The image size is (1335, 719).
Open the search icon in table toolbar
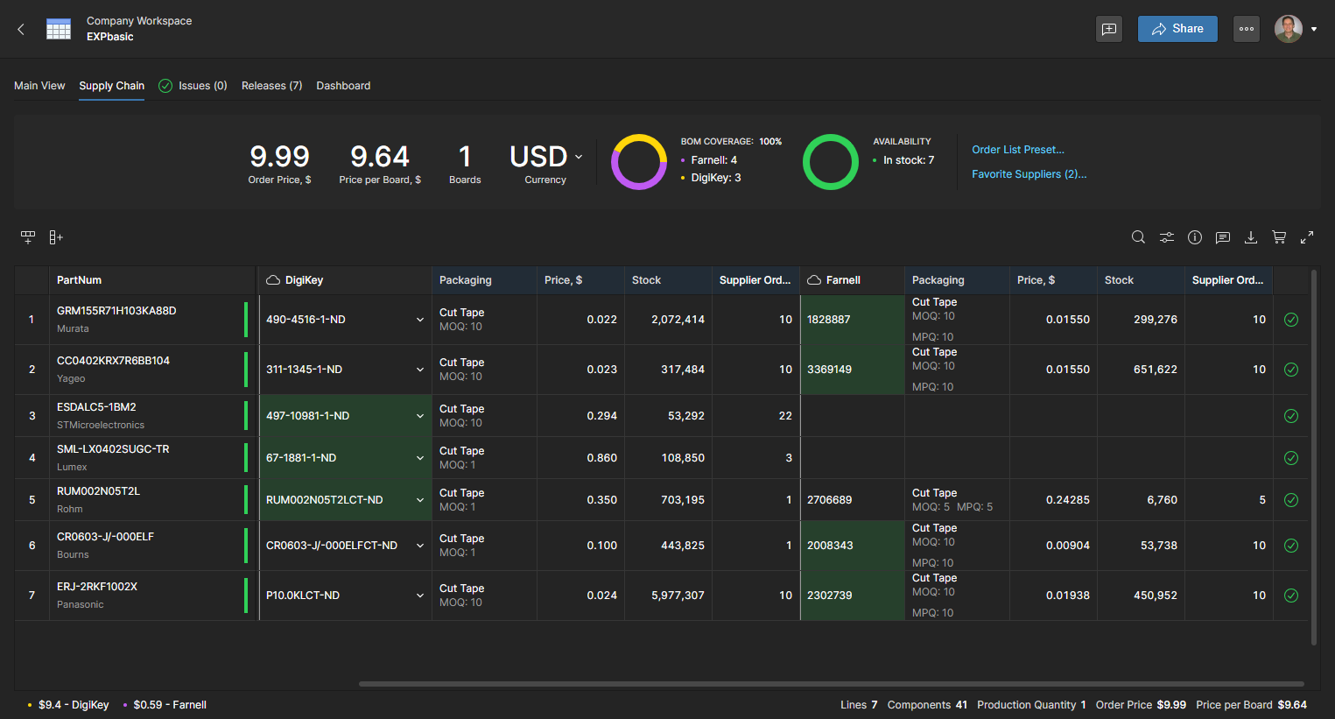coord(1138,237)
